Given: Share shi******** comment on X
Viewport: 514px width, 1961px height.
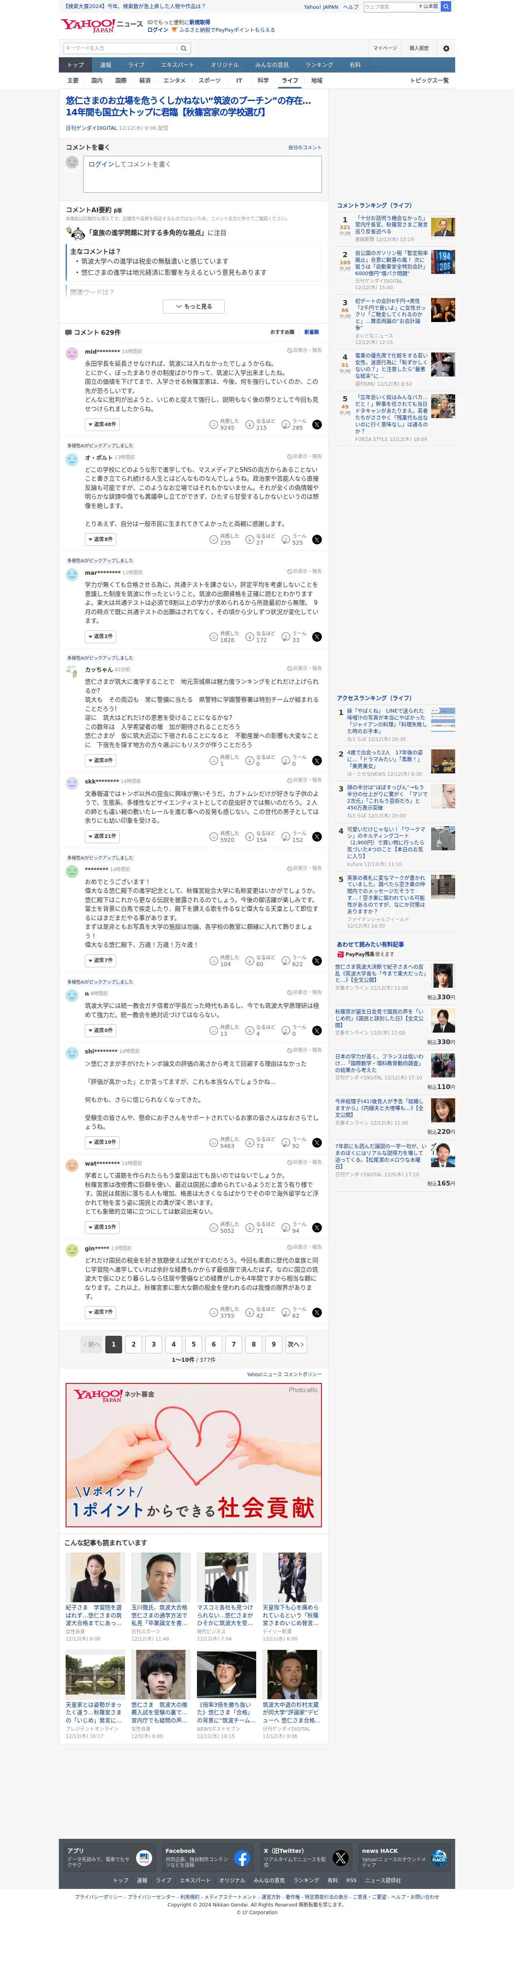Looking at the screenshot, I should [317, 1143].
